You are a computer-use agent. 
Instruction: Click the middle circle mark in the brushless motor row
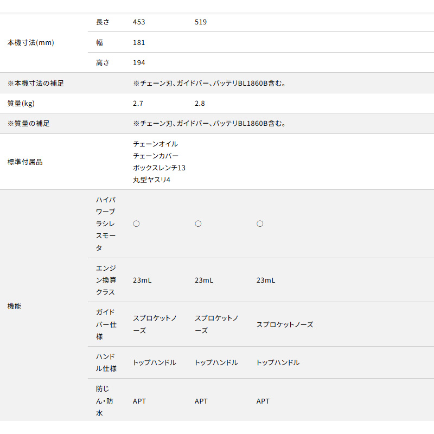pyautogui.click(x=198, y=224)
